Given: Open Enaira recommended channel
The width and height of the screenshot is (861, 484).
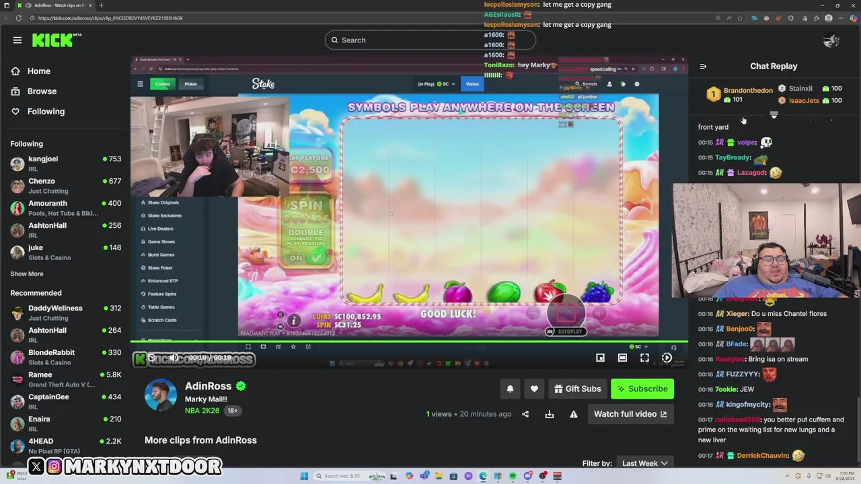Looking at the screenshot, I should click(65, 424).
